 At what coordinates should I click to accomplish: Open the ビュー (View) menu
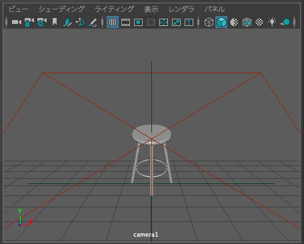click(x=19, y=9)
